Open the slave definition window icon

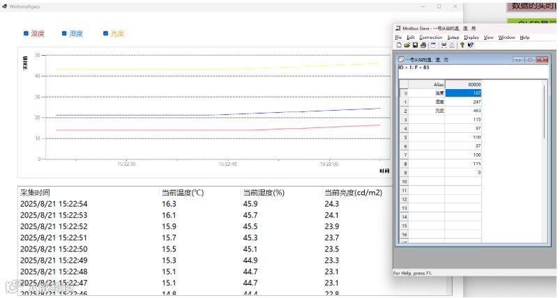433,45
